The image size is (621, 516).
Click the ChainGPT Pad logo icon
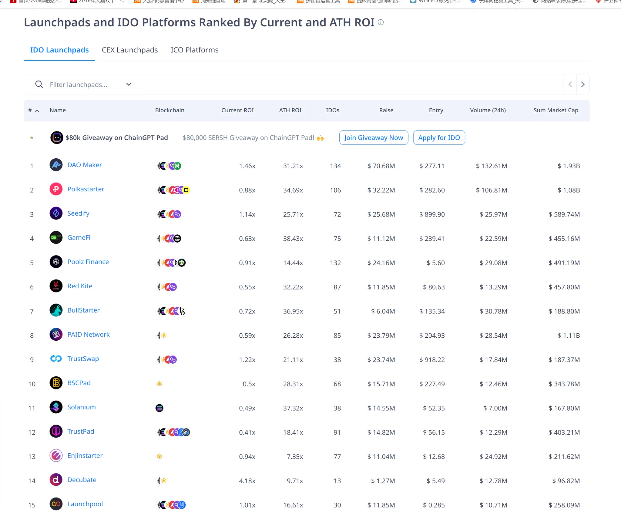(57, 138)
